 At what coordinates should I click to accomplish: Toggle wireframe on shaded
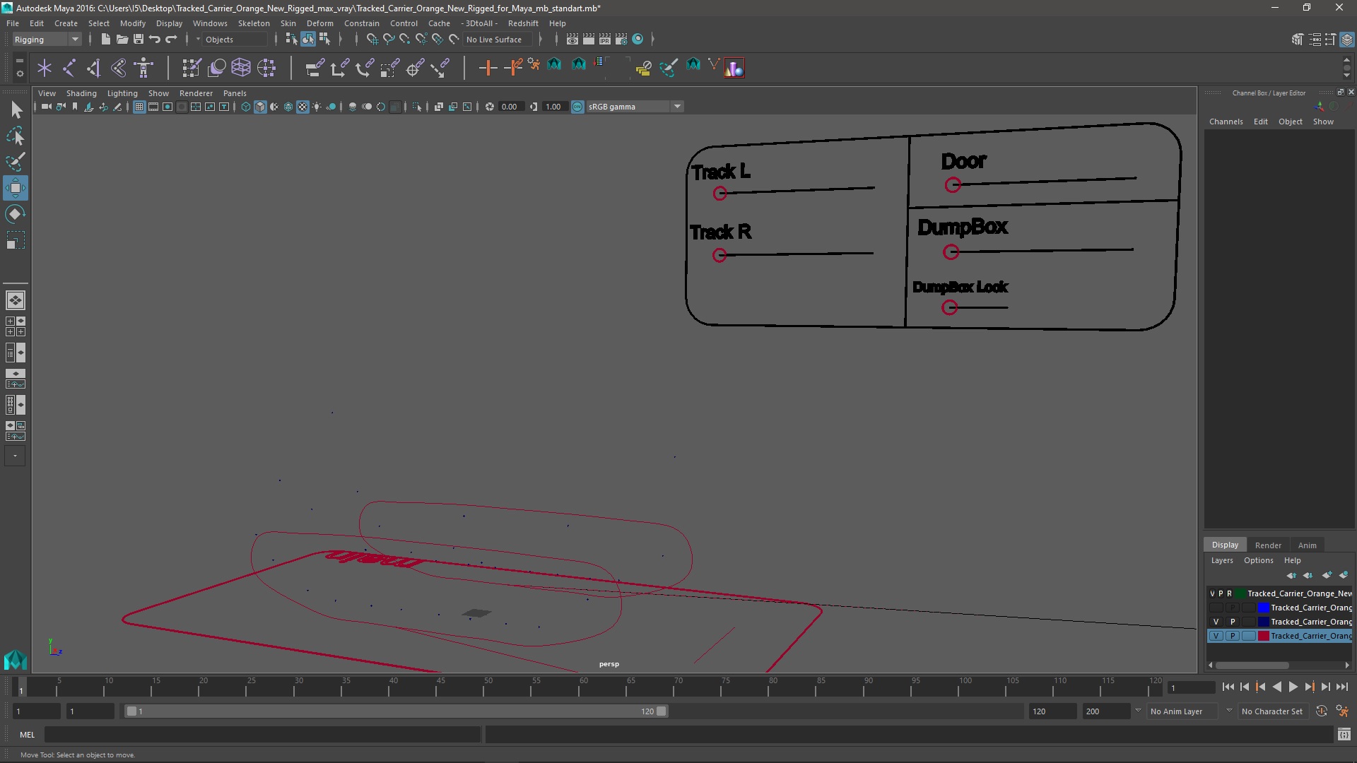(288, 107)
